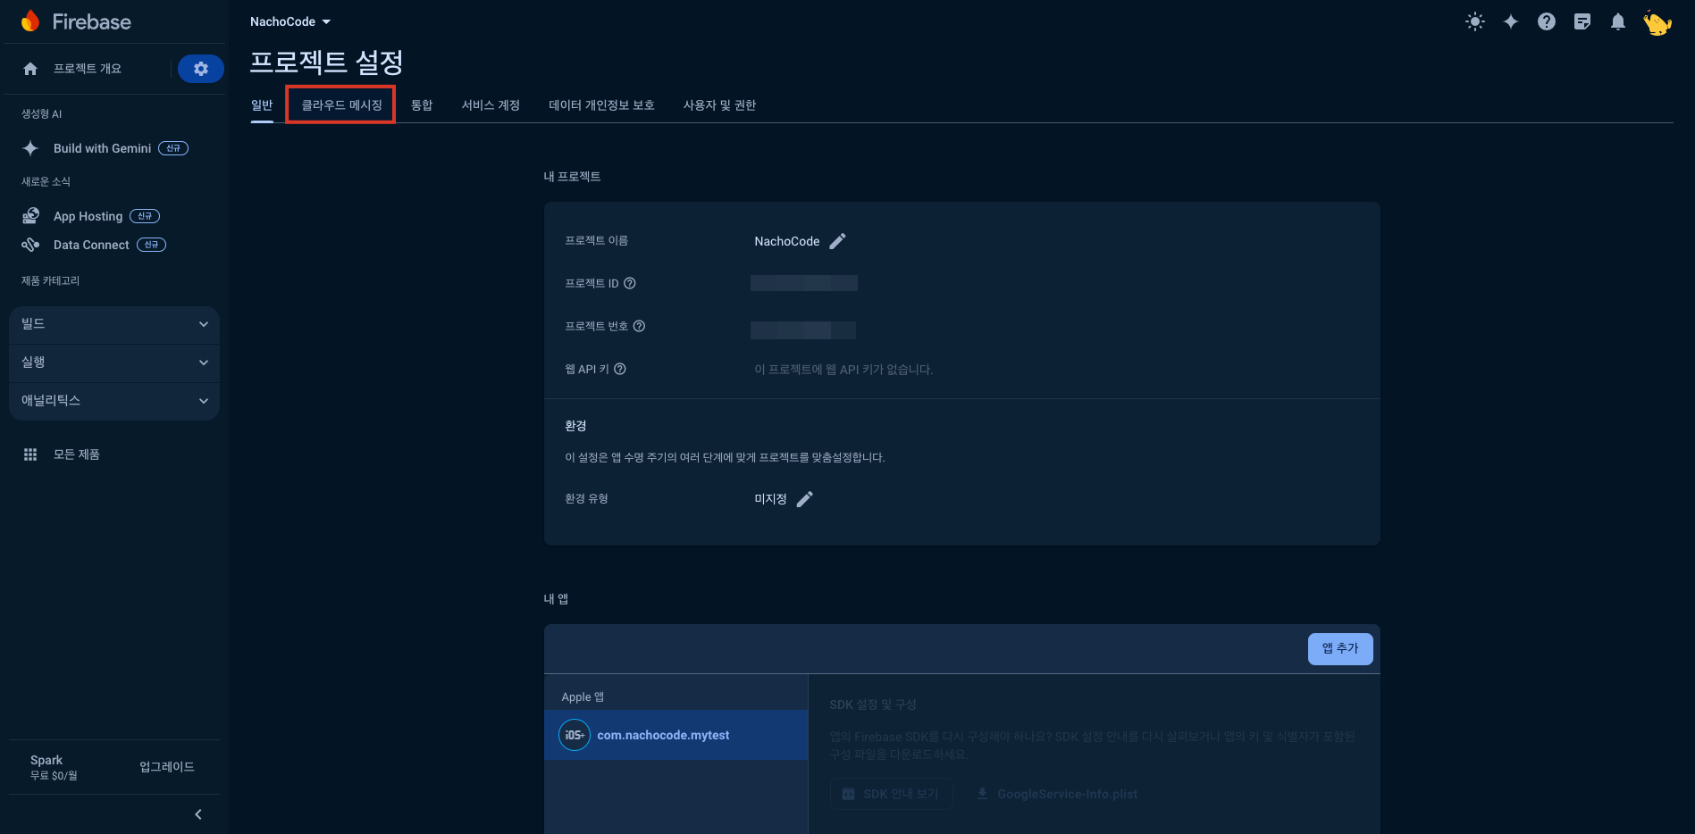This screenshot has width=1695, height=834.
Task: Open the 서비스 계정 tab
Action: pyautogui.click(x=491, y=105)
